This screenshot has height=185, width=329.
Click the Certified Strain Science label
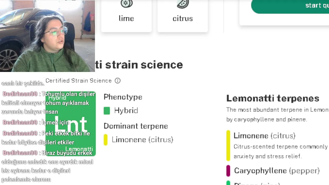click(x=79, y=81)
